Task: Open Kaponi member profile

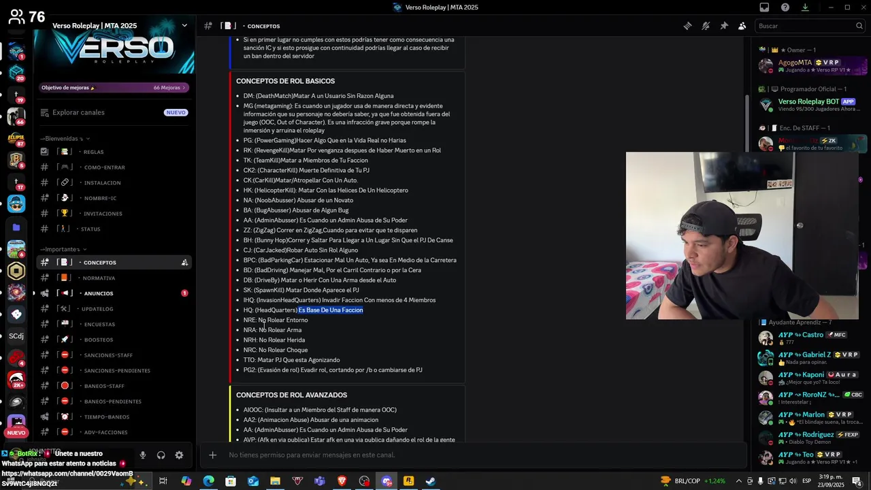Action: tap(812, 378)
